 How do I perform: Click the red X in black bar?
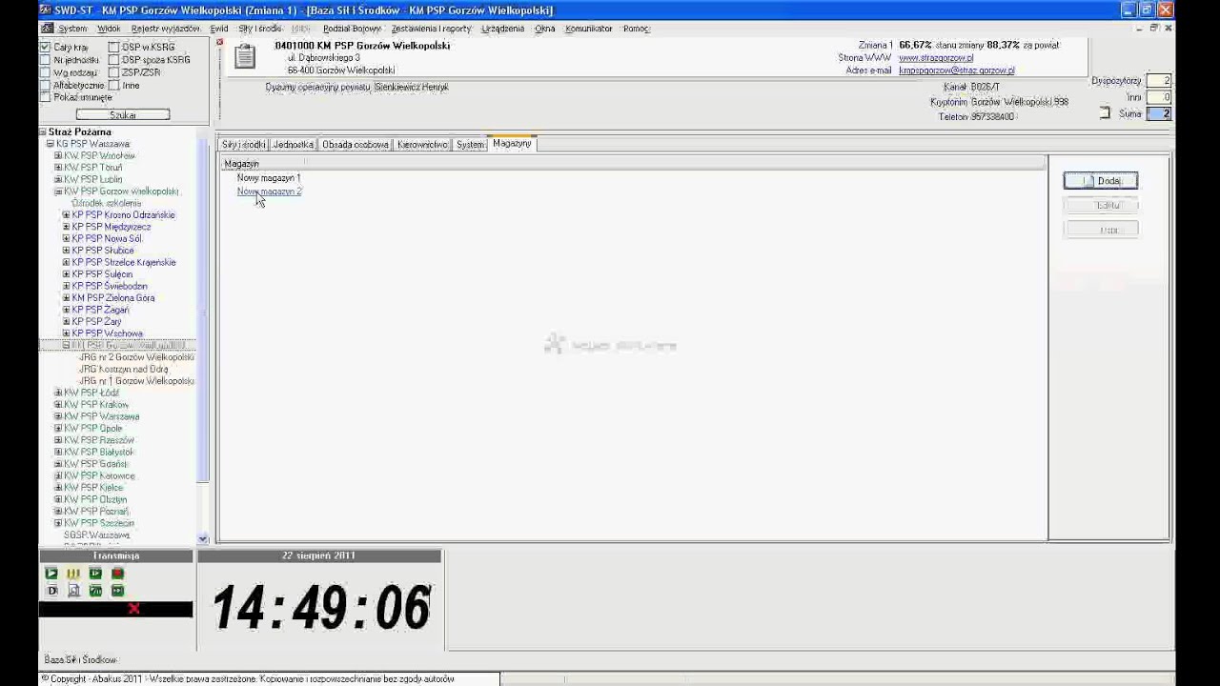pos(133,609)
